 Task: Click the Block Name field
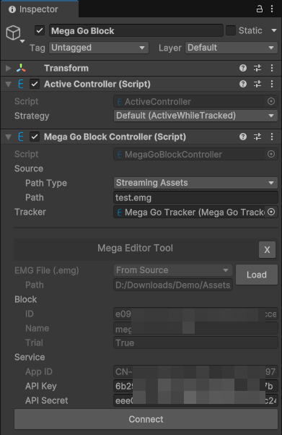click(195, 329)
